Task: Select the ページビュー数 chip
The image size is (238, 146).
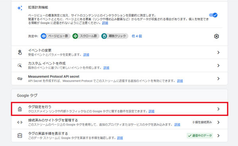Action: (56, 36)
